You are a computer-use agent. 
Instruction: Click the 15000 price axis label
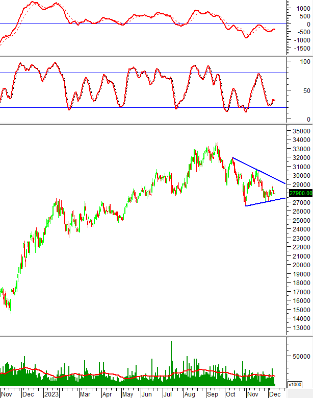tap(301, 310)
